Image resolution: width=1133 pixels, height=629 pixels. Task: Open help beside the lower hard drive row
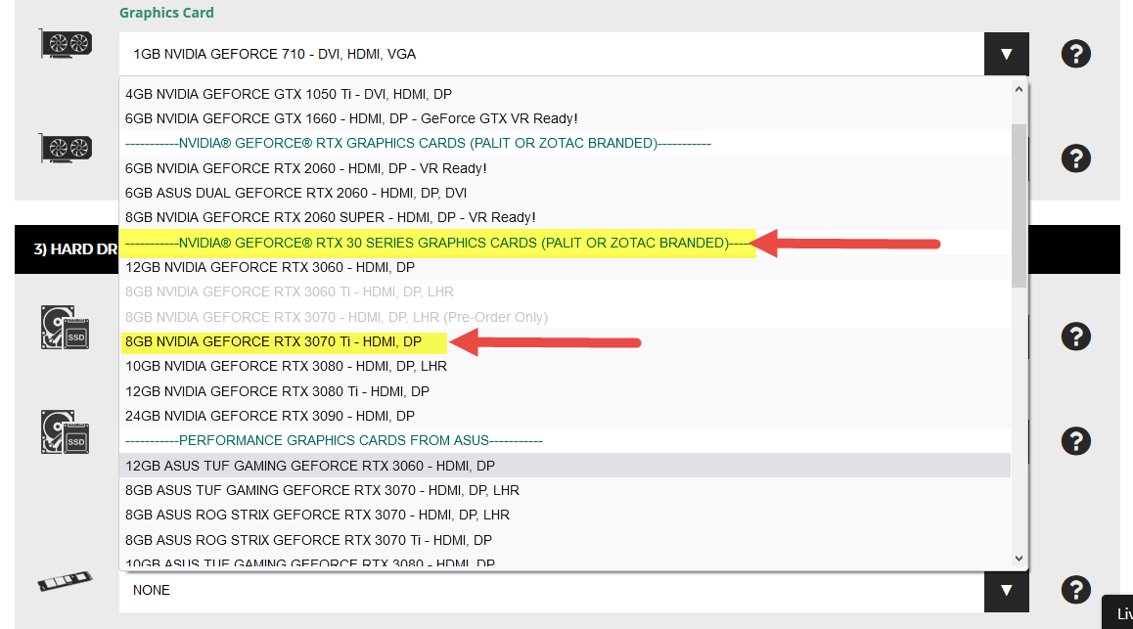click(x=1076, y=441)
